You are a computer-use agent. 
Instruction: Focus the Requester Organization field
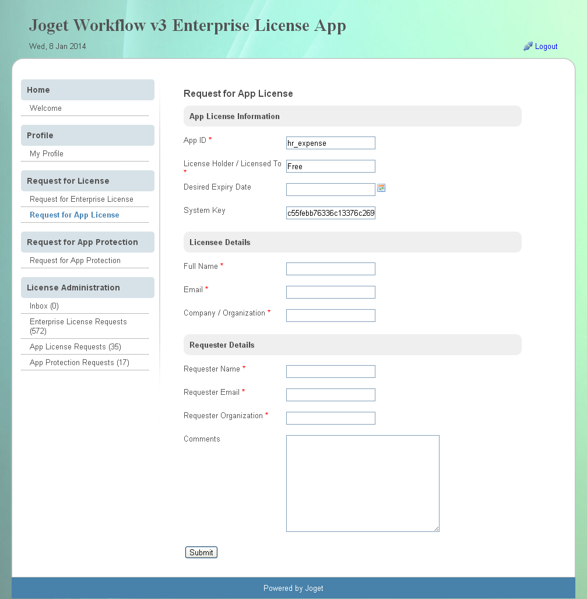point(331,418)
